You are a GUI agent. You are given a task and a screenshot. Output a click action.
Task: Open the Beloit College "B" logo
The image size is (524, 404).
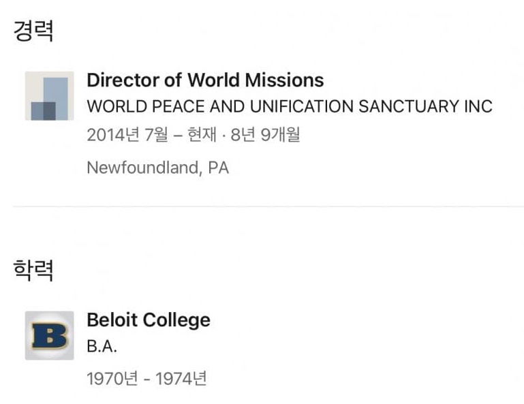point(49,335)
